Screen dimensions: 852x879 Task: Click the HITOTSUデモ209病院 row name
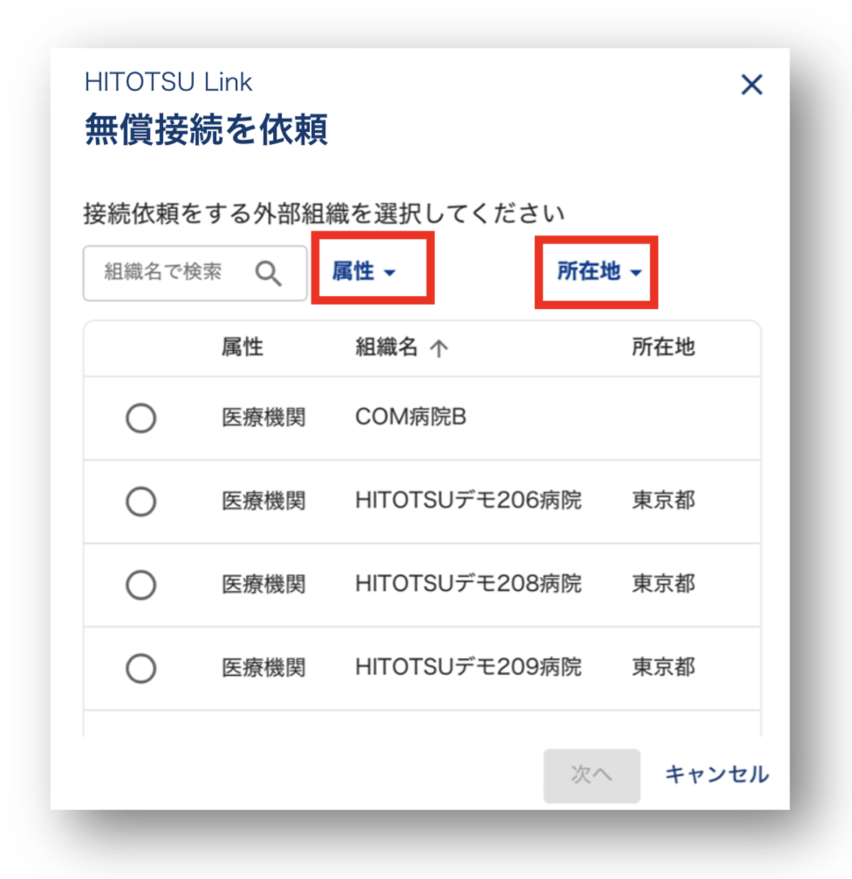(x=468, y=668)
